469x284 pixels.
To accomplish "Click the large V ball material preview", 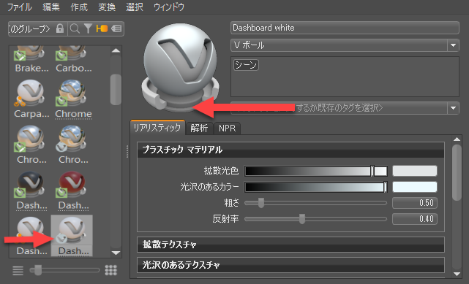I will click(180, 67).
